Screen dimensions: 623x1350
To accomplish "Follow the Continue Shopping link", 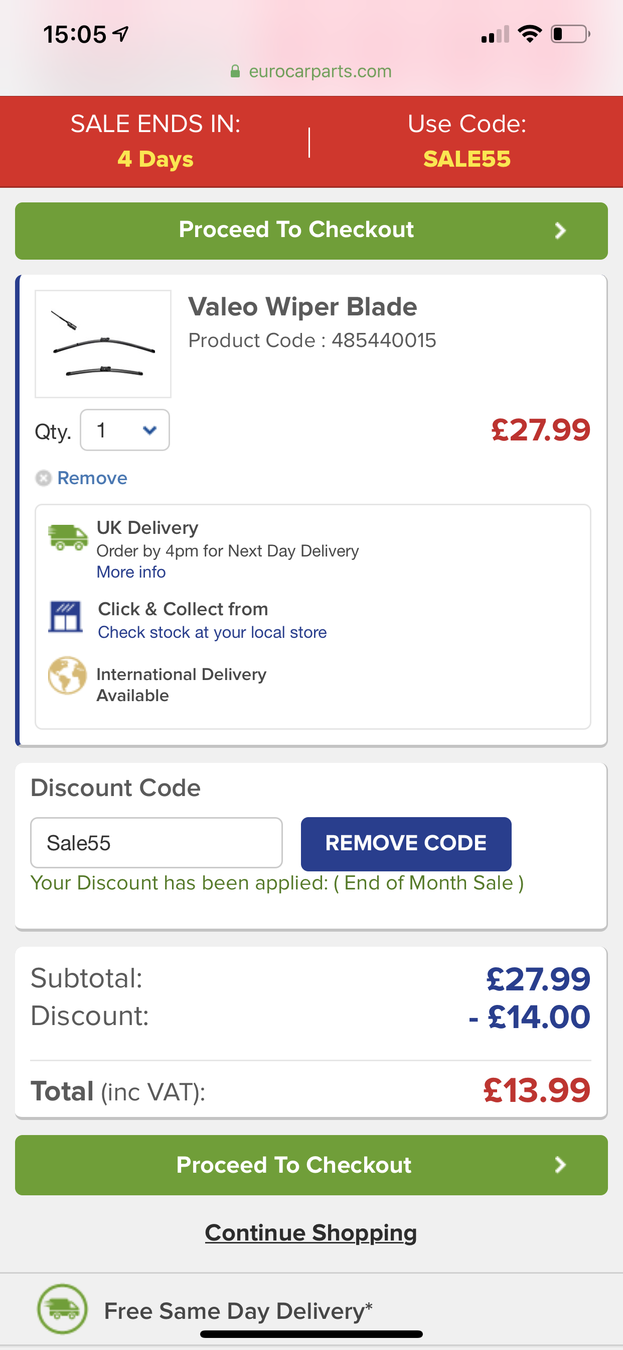I will (311, 1232).
